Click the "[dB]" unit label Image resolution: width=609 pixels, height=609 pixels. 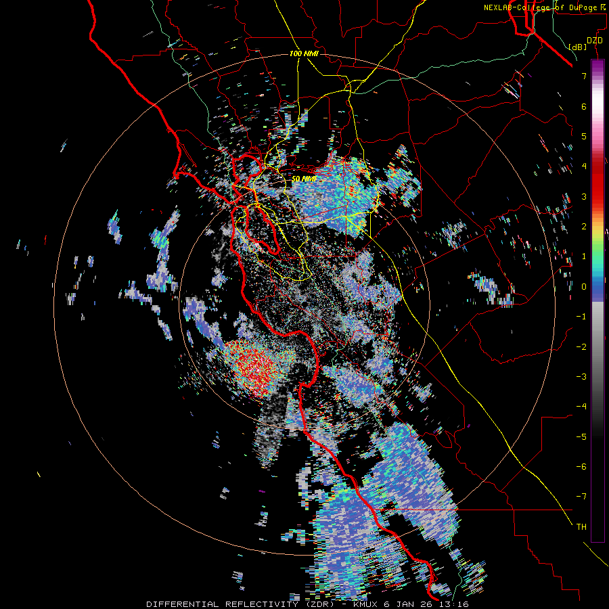tap(577, 47)
